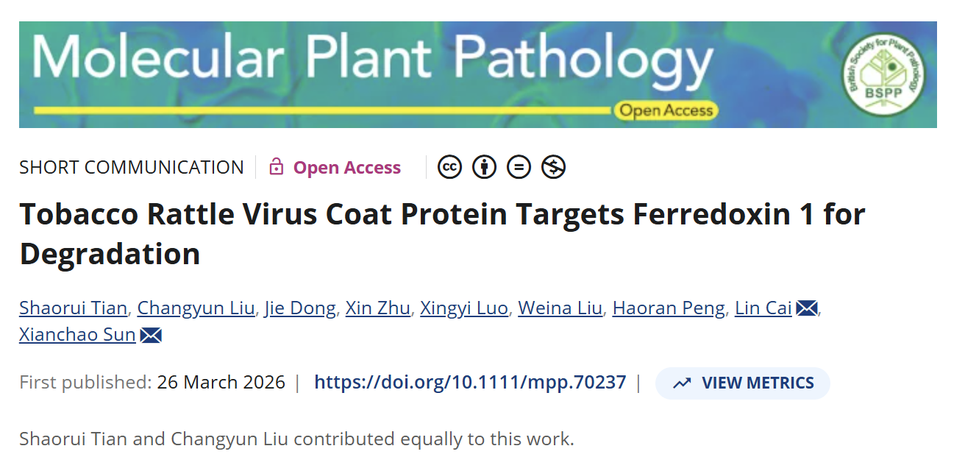The image size is (965, 457).
Task: Open the VIEW METRICS button
Action: pos(743,383)
